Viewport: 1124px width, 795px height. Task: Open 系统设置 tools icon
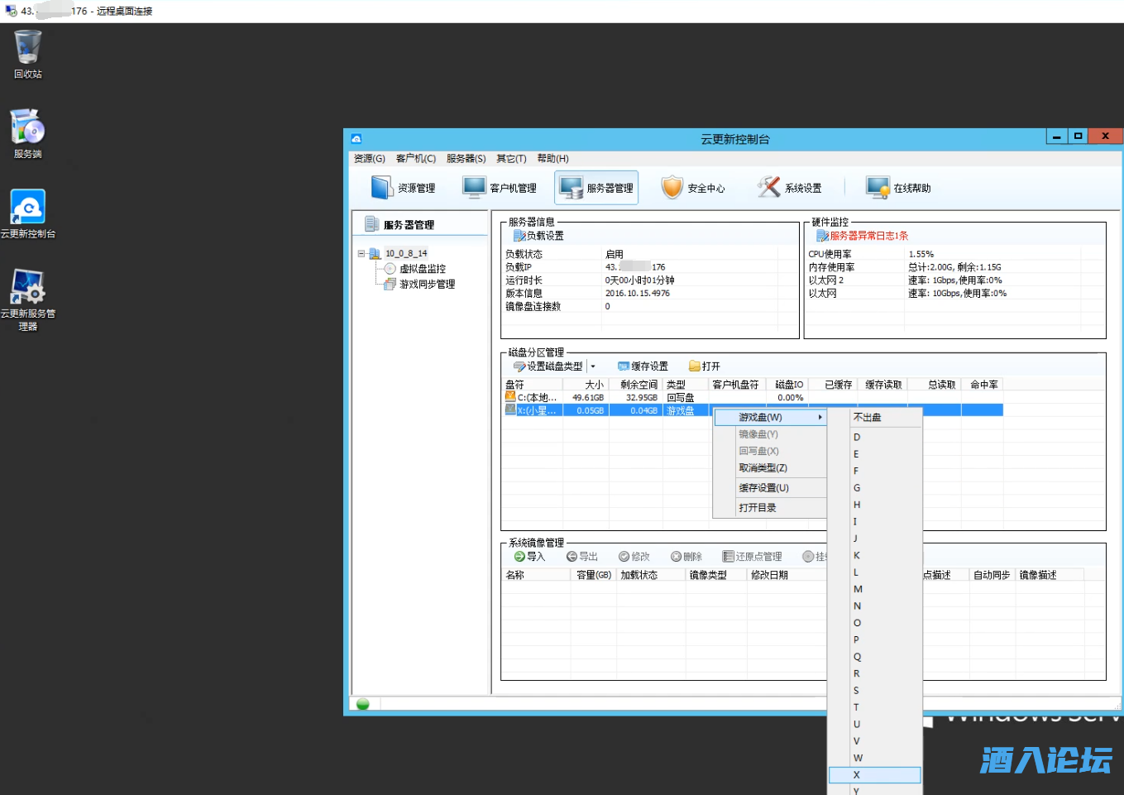pyautogui.click(x=769, y=188)
